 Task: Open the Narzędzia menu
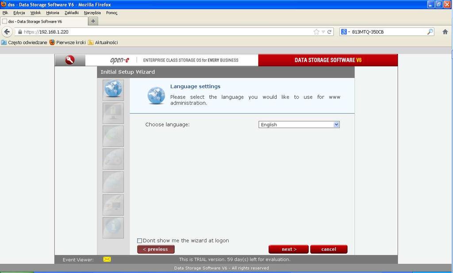[92, 13]
